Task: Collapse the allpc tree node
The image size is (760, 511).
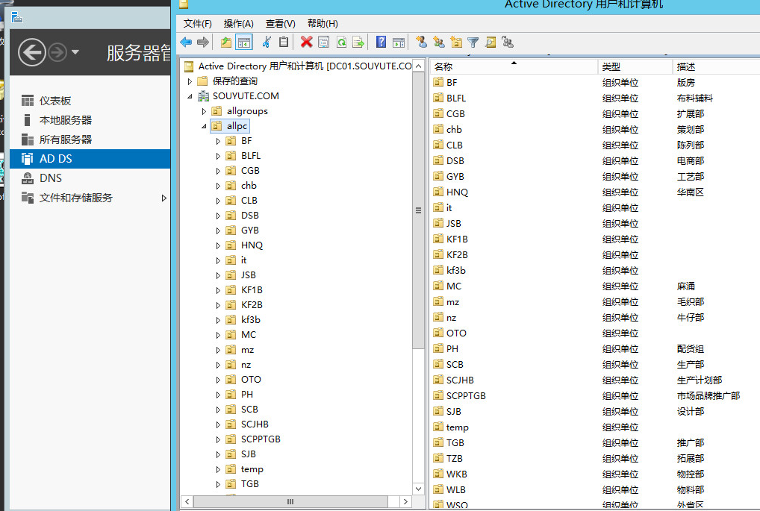Action: tap(204, 126)
